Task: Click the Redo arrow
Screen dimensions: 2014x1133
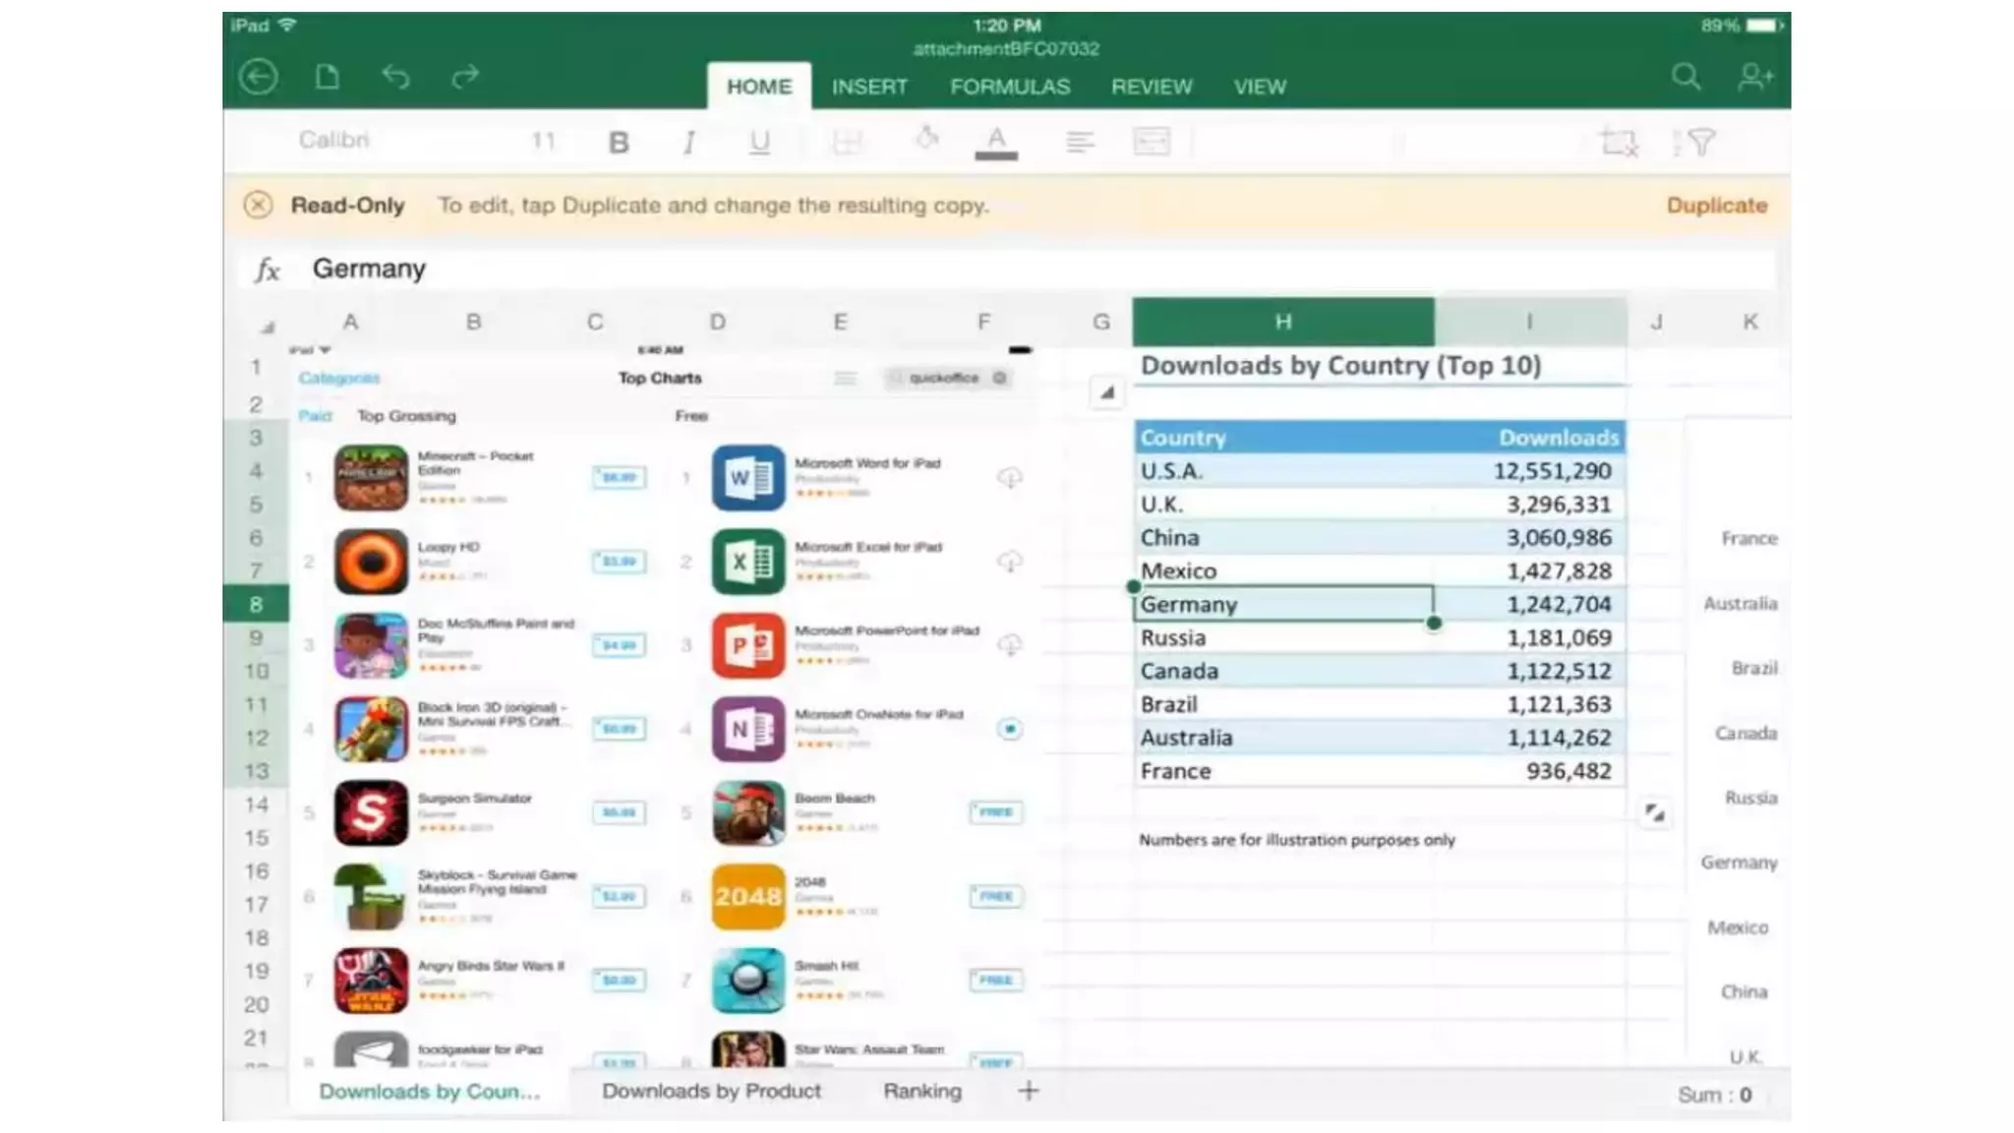Action: [464, 77]
